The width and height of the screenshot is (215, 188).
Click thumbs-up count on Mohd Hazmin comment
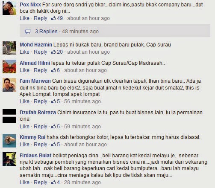pyautogui.click(x=60, y=52)
